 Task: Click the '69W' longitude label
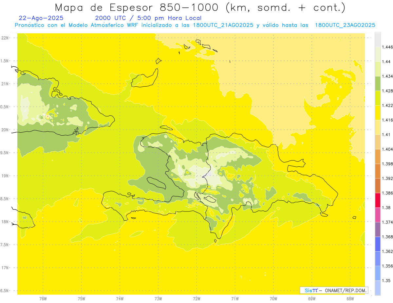point(312,299)
